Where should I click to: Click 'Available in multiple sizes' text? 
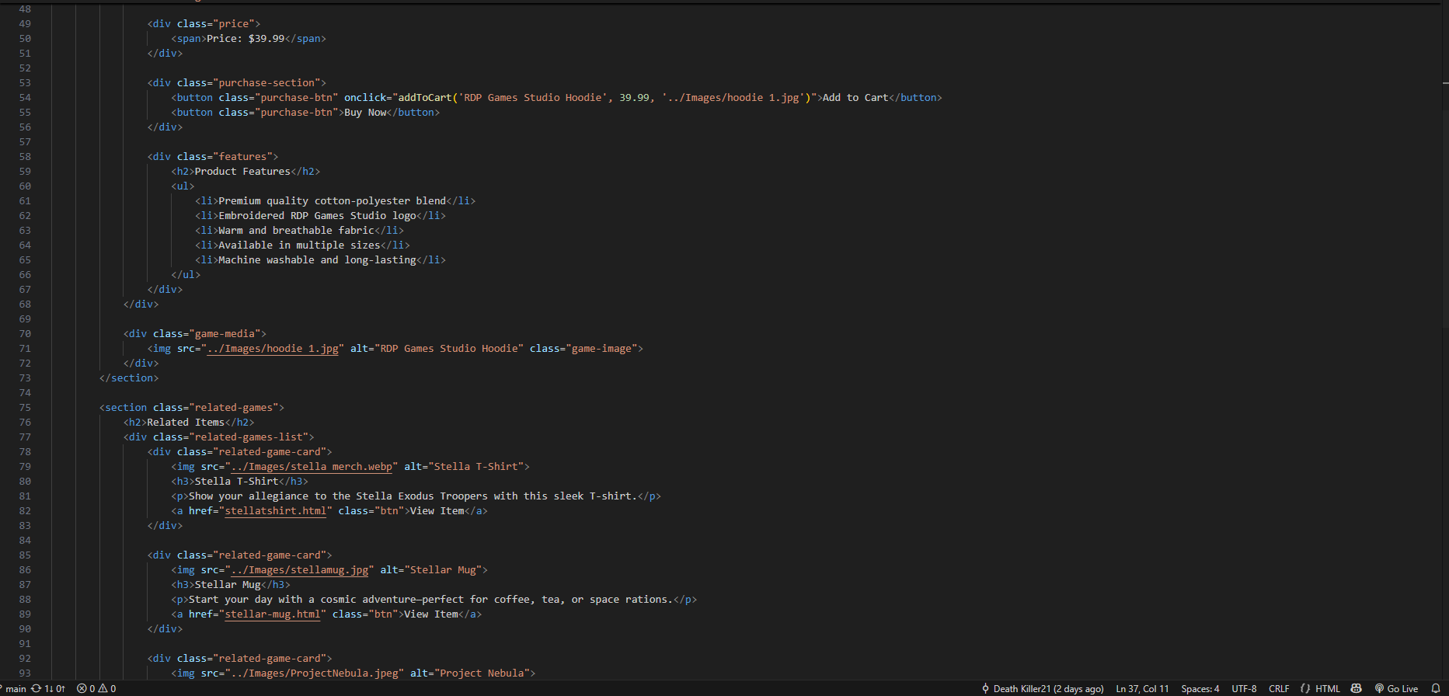click(299, 245)
